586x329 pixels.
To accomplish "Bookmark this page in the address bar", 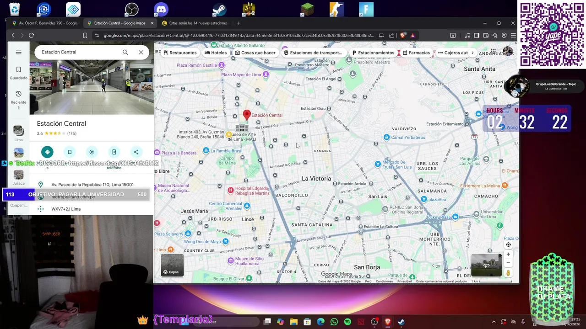I will tap(85, 35).
